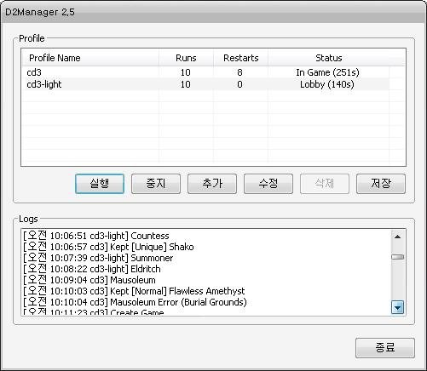Click the 저장 (Save) button
Screen dimensions: 427x371
tap(381, 184)
